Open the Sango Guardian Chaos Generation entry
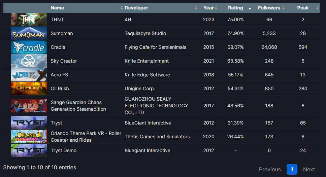The image size is (326, 177). click(x=78, y=106)
